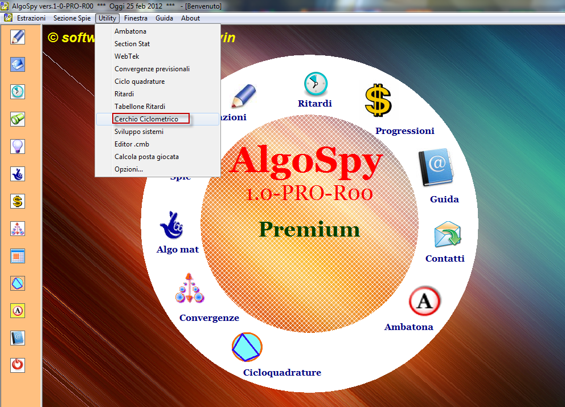Viewport: 565px width, 407px height.
Task: Click the calendar grid icon in the sidebar
Action: pos(18,256)
